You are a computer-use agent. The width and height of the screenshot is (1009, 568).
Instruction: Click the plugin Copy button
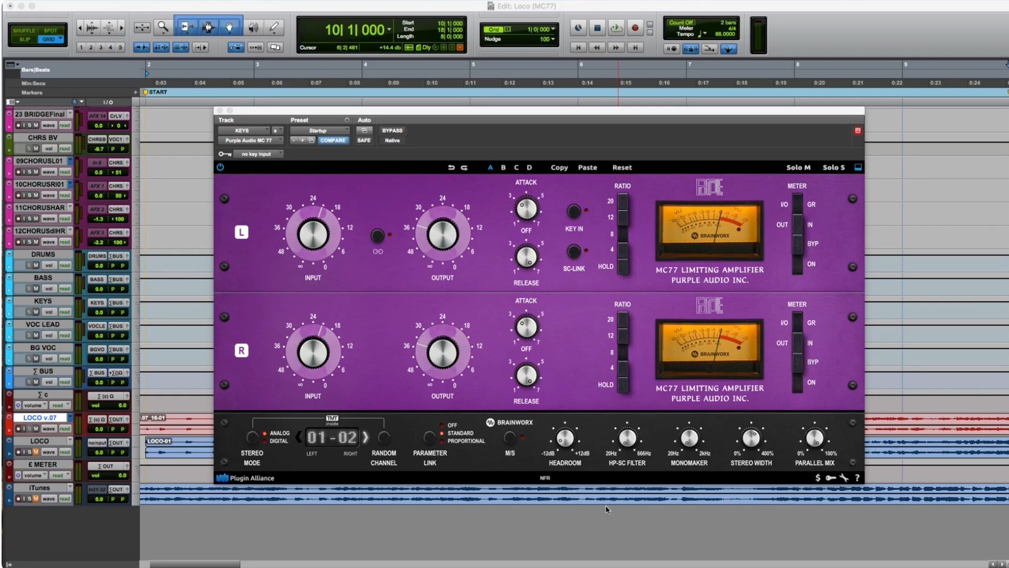coord(559,167)
